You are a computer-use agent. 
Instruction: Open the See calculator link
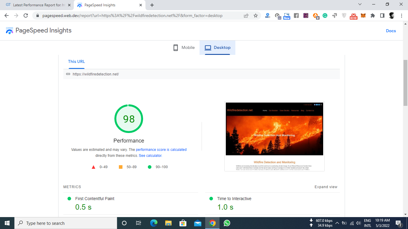point(150,156)
